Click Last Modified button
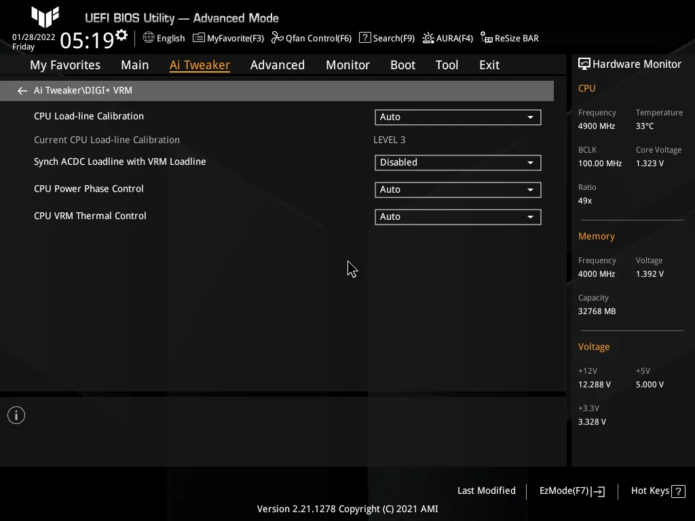The image size is (695, 521). click(486, 491)
